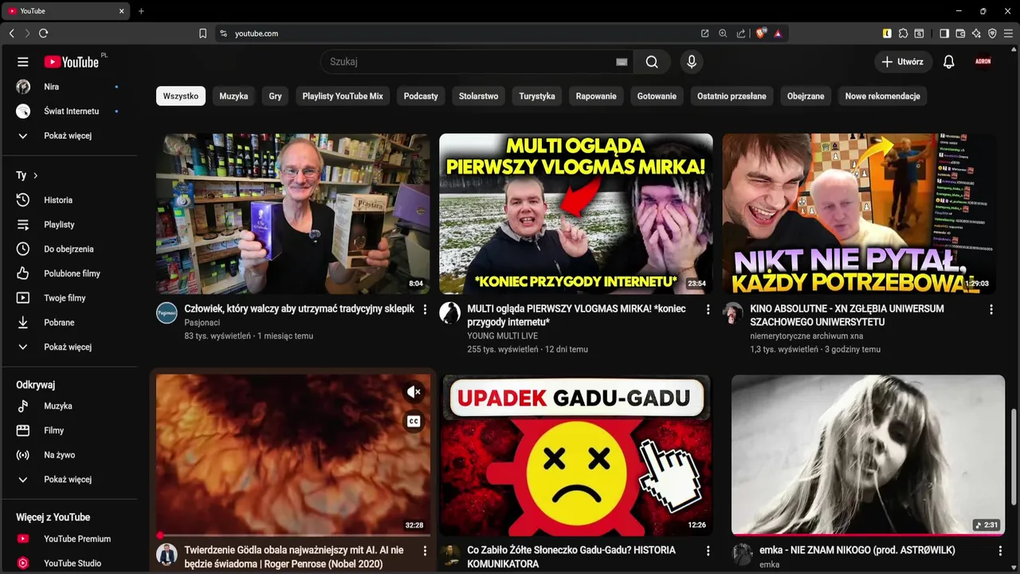This screenshot has height=574, width=1020.
Task: Open the Świat Internetu subscription channel
Action: click(70, 112)
